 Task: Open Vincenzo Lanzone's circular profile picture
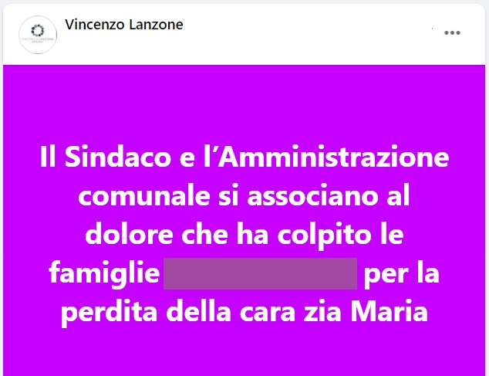coord(38,35)
